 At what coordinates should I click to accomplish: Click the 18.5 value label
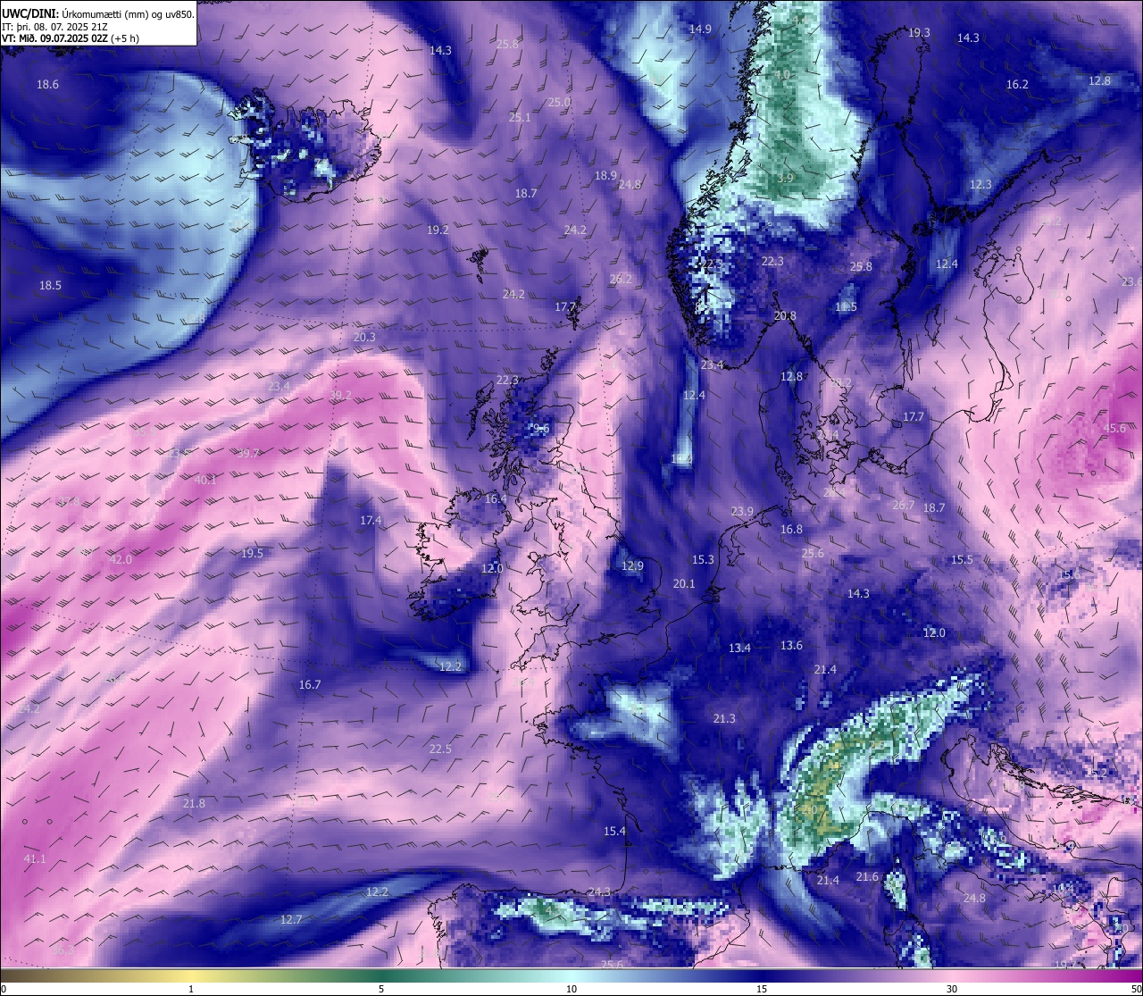50,286
